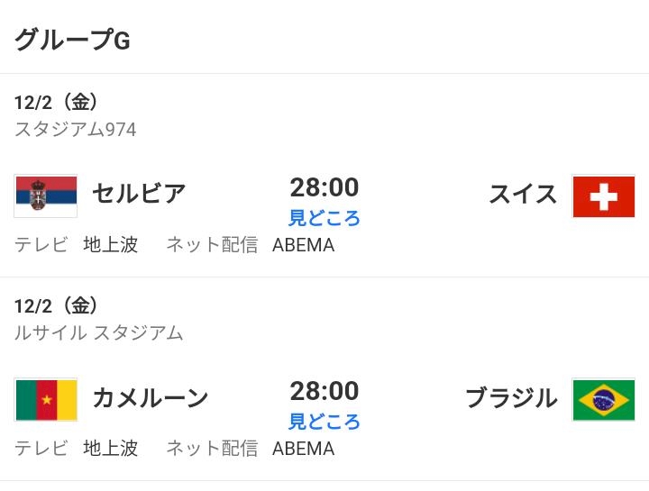Screen dimensions: 649x491
Task: Select the ブラジル team name
Action: tap(511, 397)
